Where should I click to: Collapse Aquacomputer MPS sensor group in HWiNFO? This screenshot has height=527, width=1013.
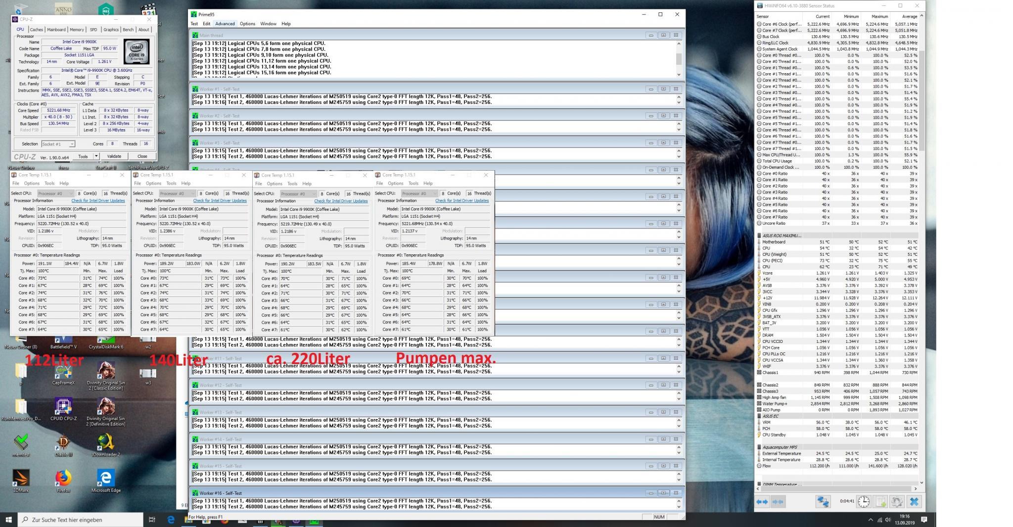(x=759, y=447)
